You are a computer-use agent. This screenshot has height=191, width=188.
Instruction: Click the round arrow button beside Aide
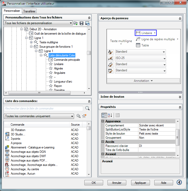coord(179,182)
